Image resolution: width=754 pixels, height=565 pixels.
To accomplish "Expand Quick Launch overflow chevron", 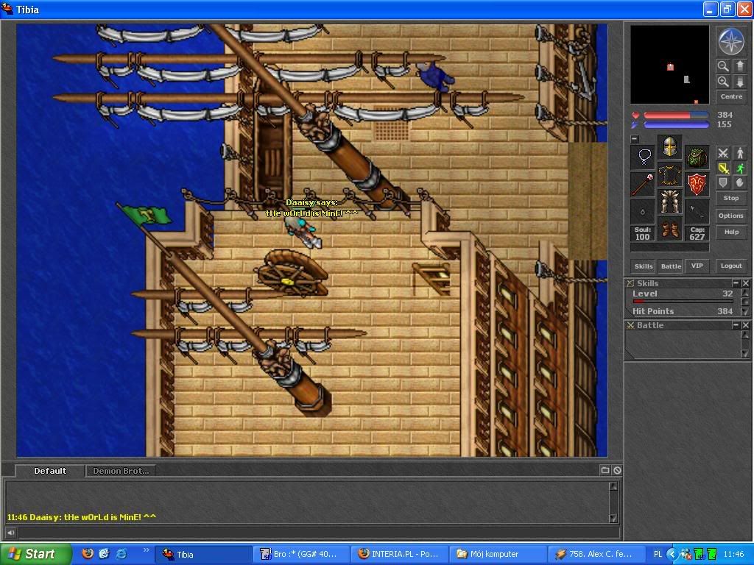I will coord(147,550).
